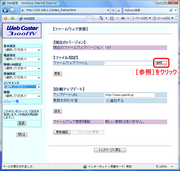Click the メニュー一覧 link
Screen dimensions: 180x171
(11, 102)
